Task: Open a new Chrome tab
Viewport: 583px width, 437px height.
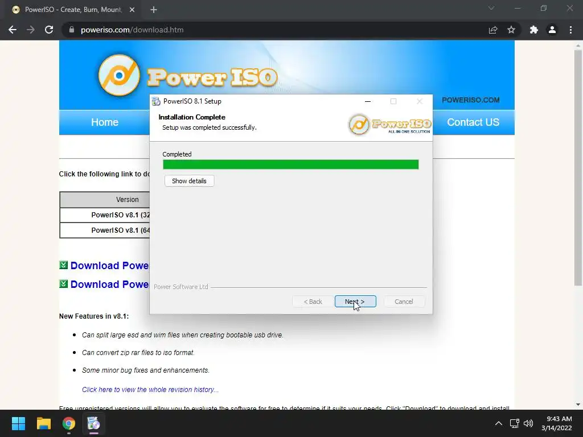Action: click(x=154, y=10)
